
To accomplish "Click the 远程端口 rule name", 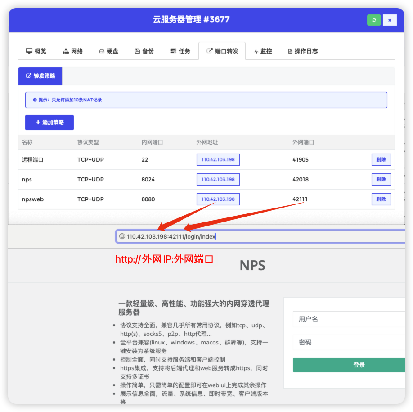I will pyautogui.click(x=32, y=159).
